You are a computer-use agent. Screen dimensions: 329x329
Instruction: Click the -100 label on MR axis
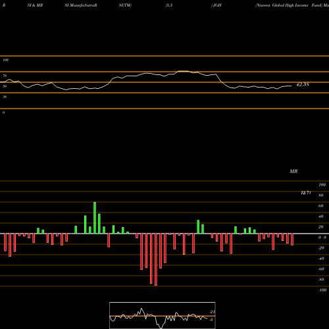[x=322, y=290]
